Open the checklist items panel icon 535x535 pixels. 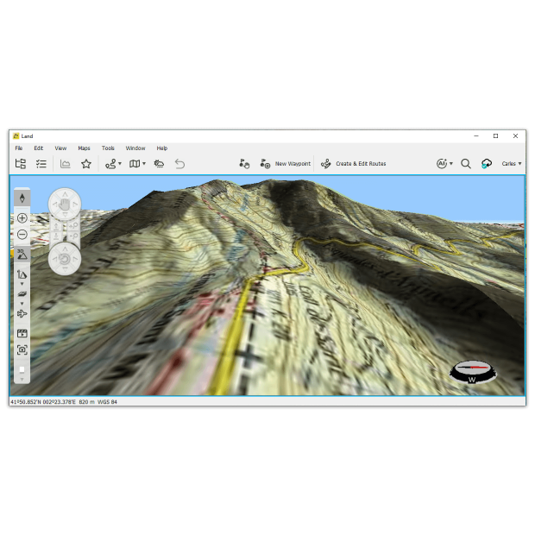click(x=41, y=164)
